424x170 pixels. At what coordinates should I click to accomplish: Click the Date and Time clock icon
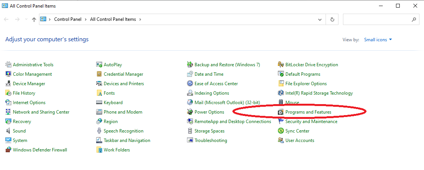190,74
